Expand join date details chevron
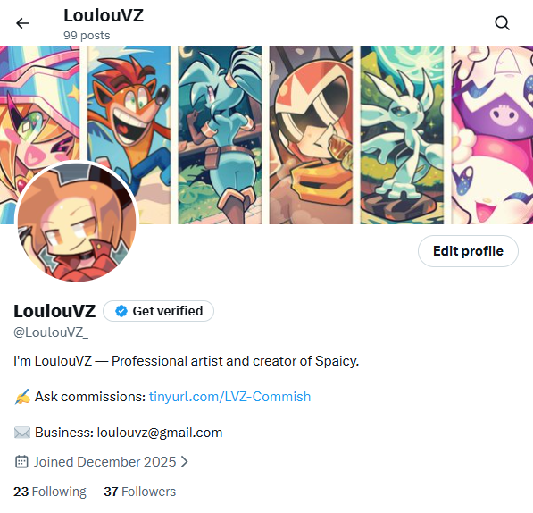This screenshot has height=513, width=533. [184, 462]
